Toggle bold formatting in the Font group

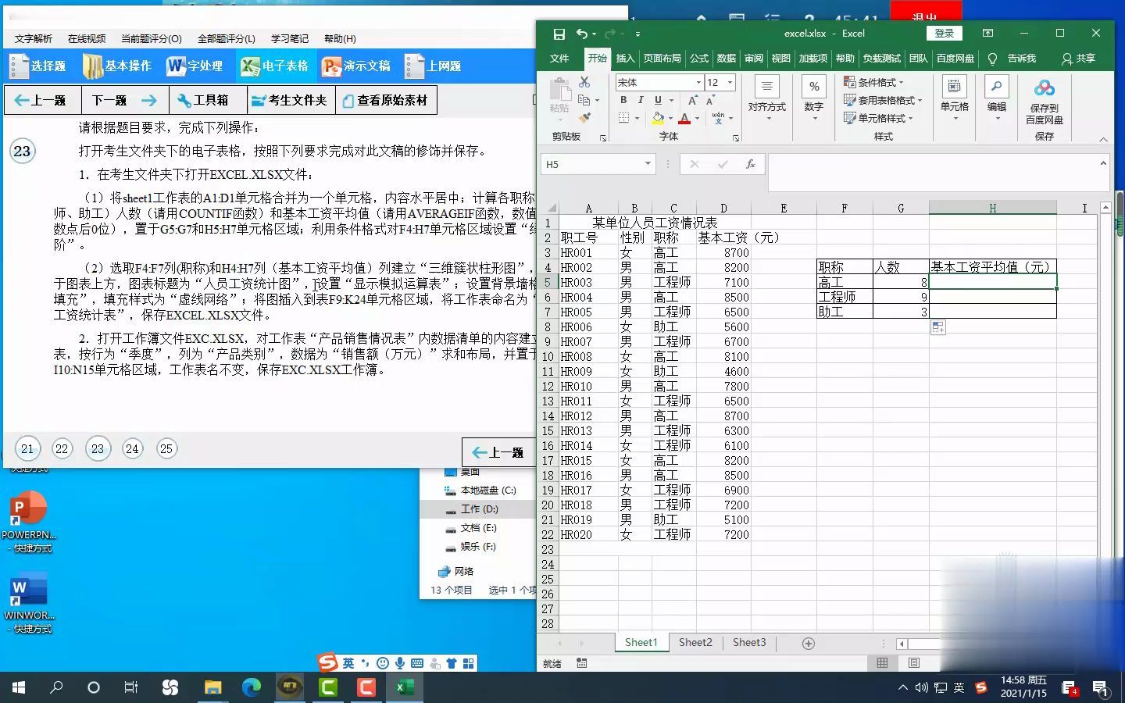tap(623, 100)
